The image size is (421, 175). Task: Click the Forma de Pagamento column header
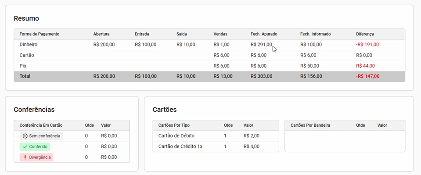tap(40, 34)
